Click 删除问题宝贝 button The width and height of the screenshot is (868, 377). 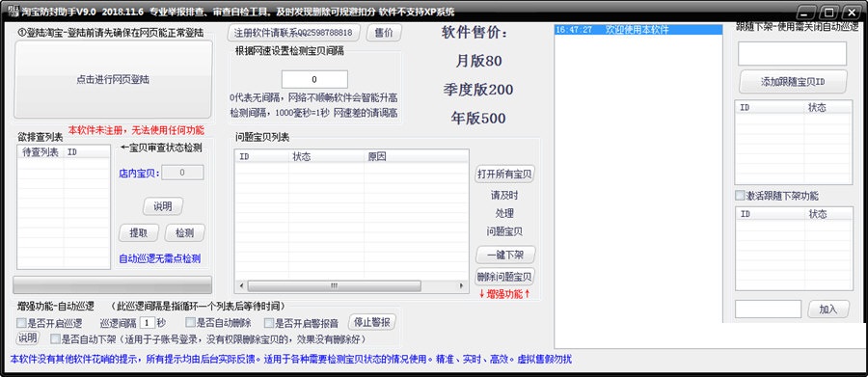click(x=504, y=277)
